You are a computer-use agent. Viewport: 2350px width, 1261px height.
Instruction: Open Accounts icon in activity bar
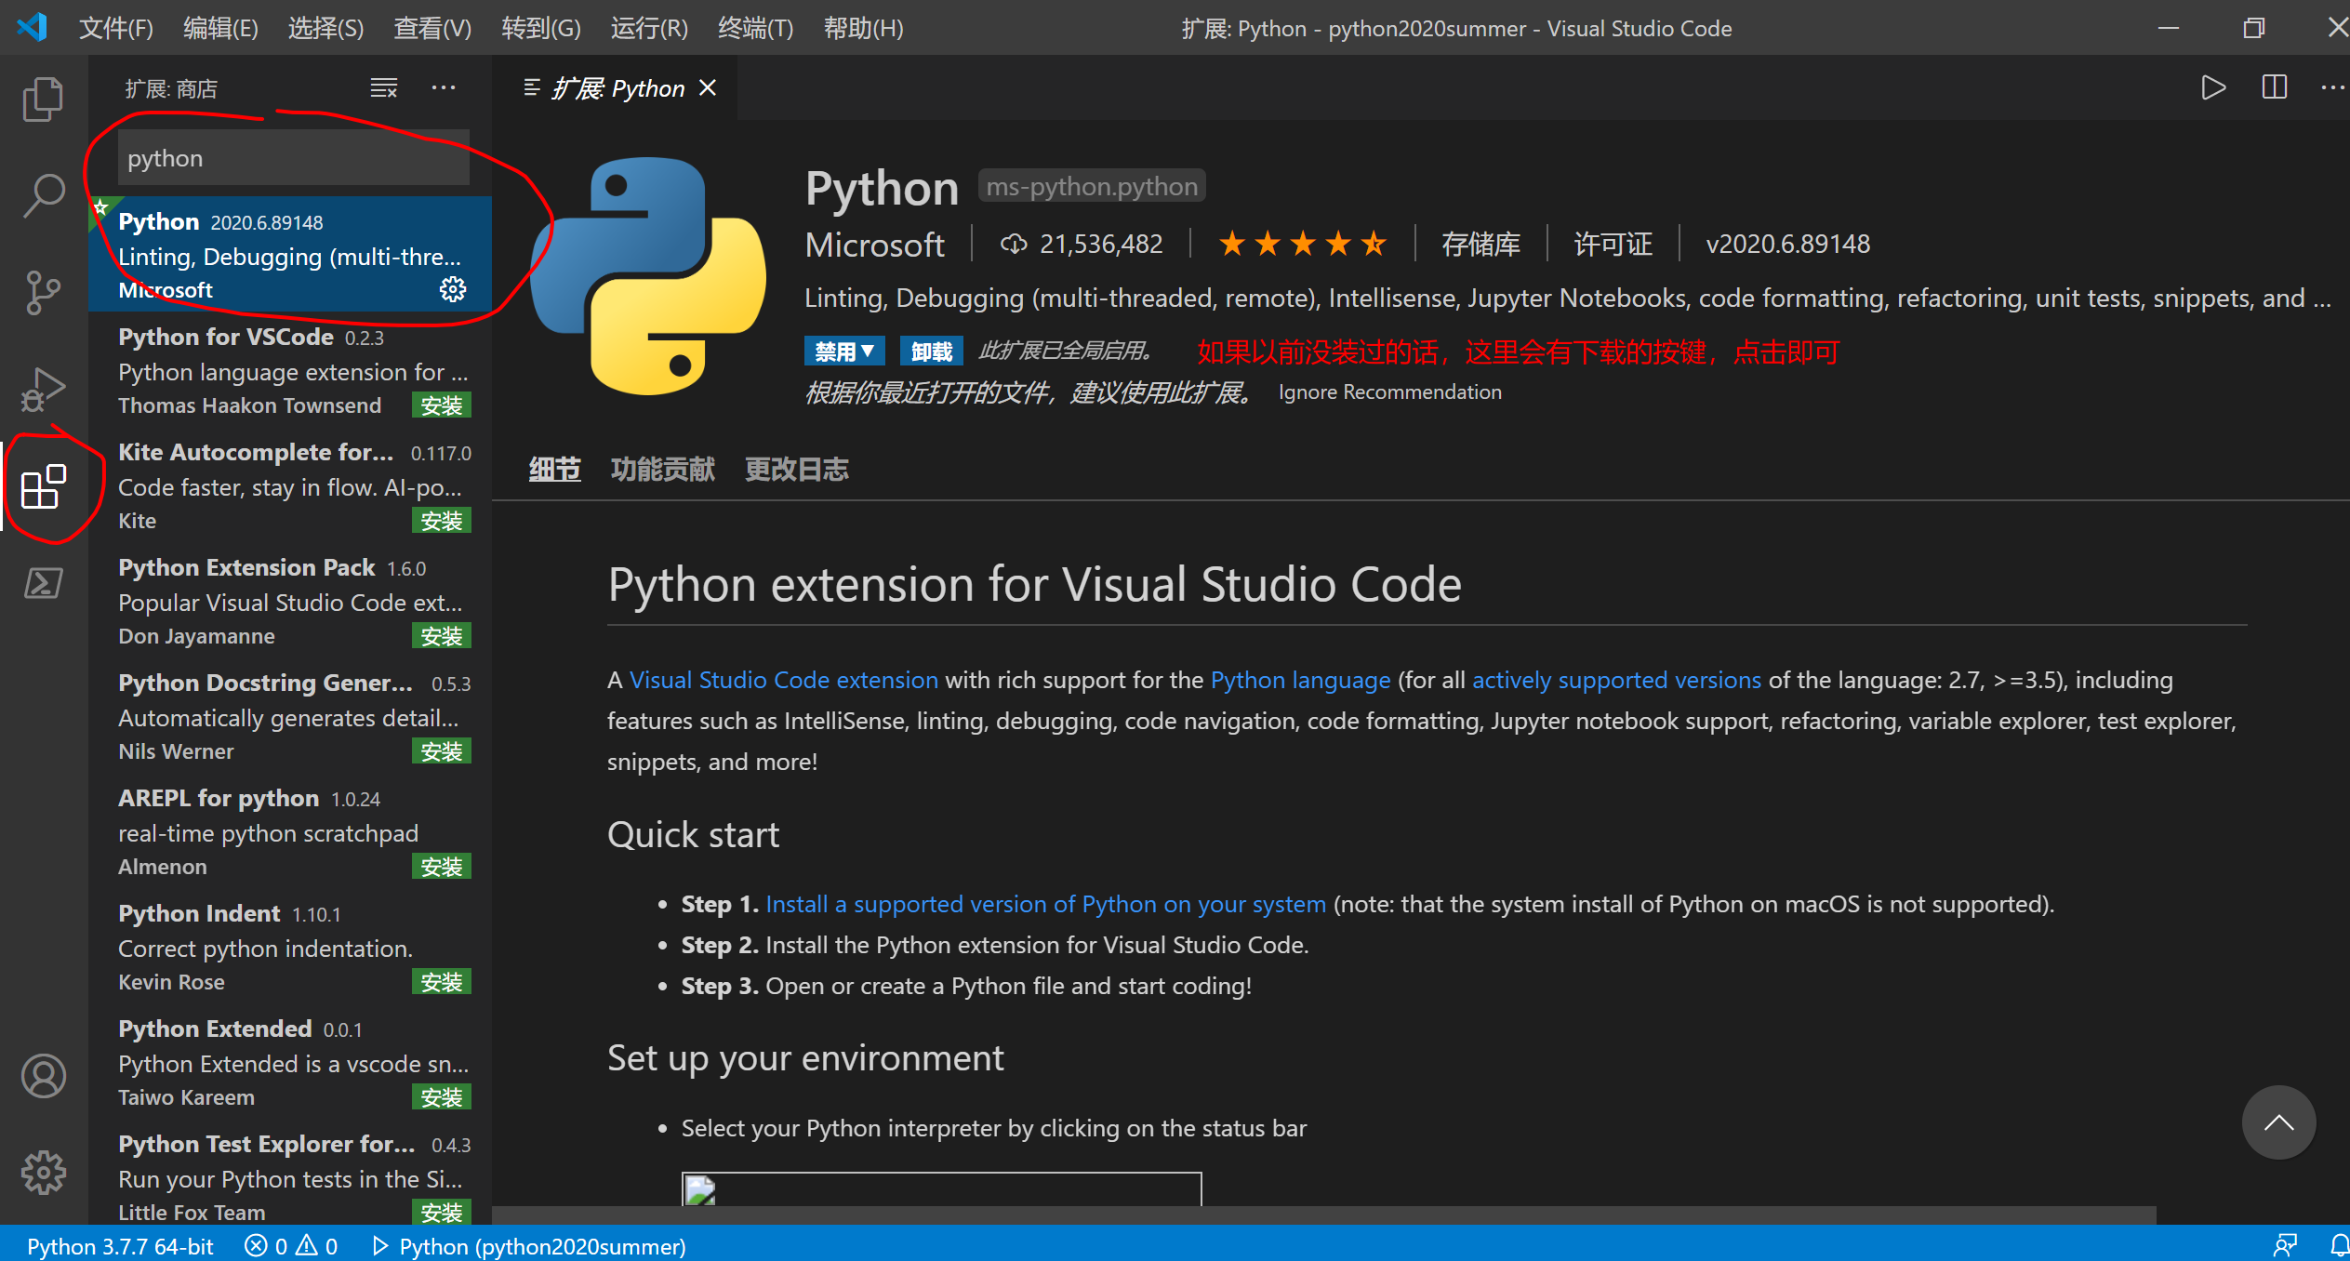43,1076
